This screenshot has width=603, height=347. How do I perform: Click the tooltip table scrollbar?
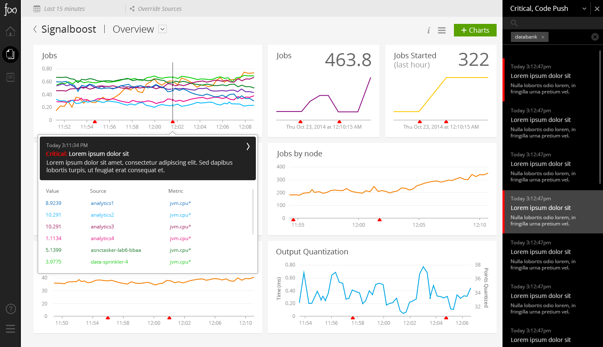(x=253, y=212)
